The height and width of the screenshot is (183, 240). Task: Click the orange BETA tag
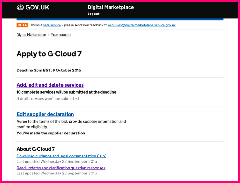(x=22, y=25)
